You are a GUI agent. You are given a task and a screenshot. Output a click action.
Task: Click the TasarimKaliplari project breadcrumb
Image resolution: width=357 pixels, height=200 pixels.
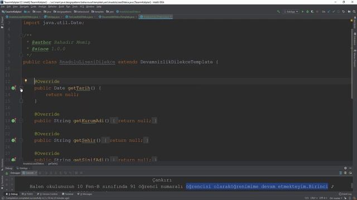12,12
